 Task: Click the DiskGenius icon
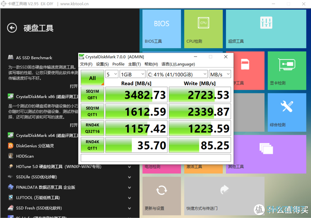pyautogui.click(x=11, y=146)
